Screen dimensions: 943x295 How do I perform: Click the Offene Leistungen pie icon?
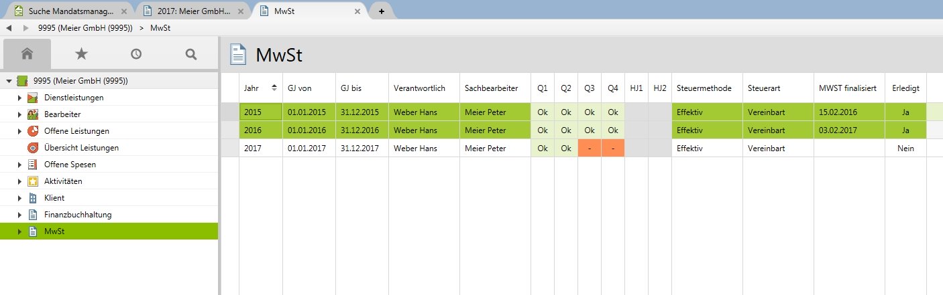33,131
